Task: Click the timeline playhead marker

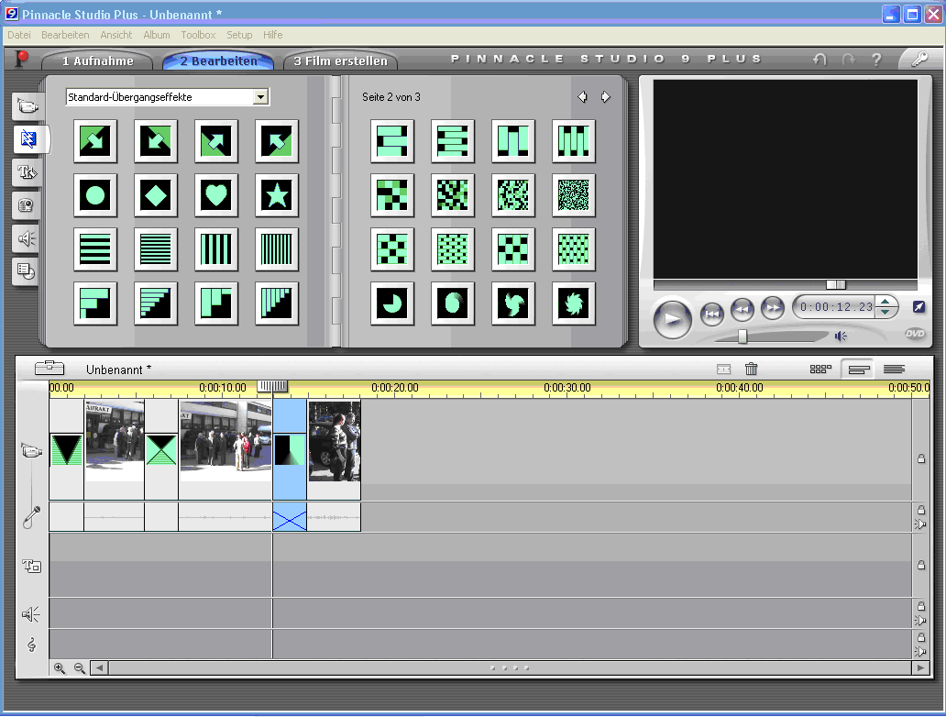Action: pos(272,386)
